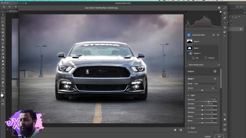Click the Cancel button
The image size is (246, 138).
coord(208,136)
